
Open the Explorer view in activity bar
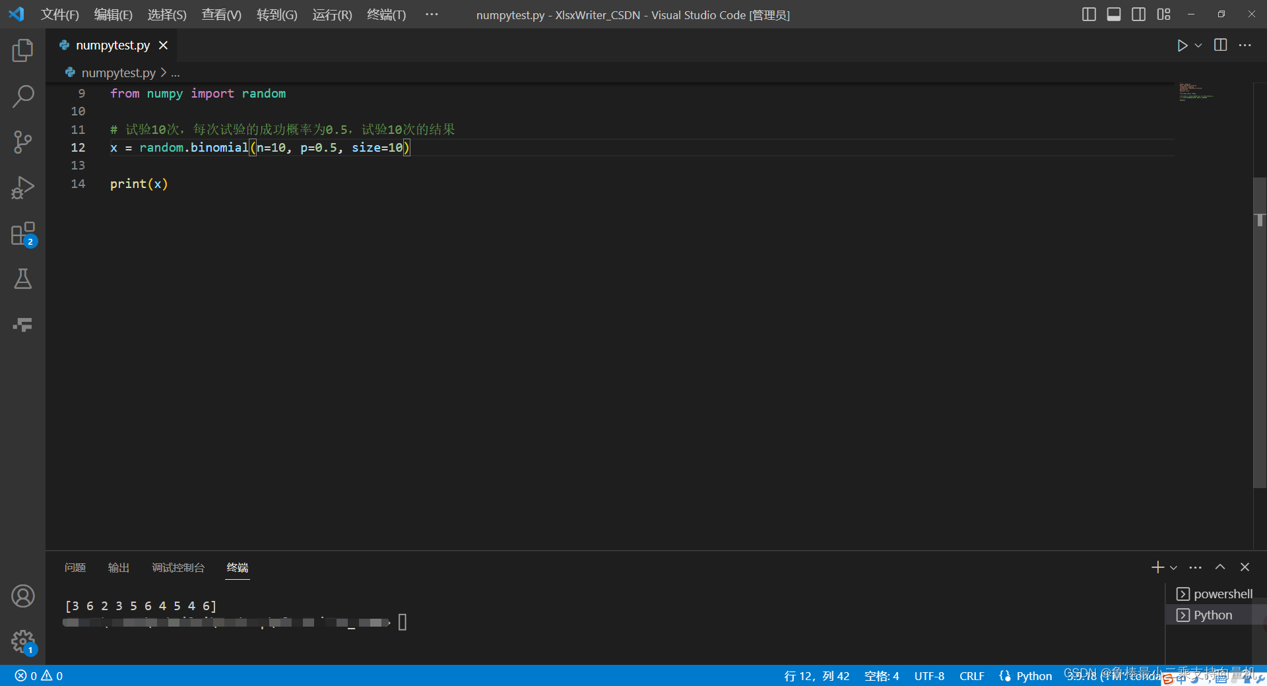pos(22,50)
